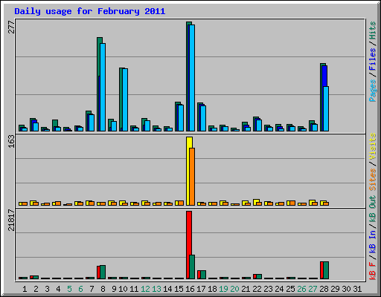Click day 19 weekend label

coord(223,289)
